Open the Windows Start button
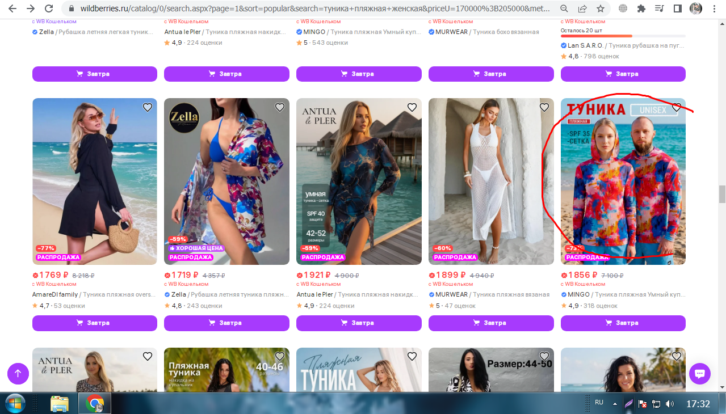Viewport: 726px width, 414px height. pyautogui.click(x=15, y=404)
